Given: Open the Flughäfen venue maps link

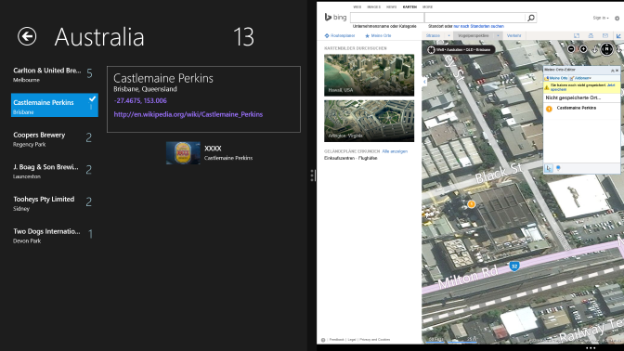Looking at the screenshot, I should [367, 159].
